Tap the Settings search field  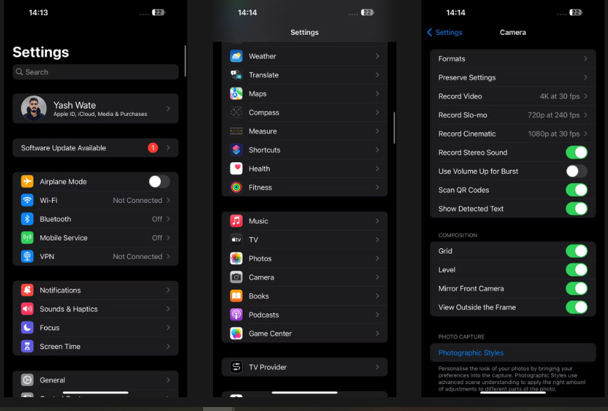click(x=96, y=72)
